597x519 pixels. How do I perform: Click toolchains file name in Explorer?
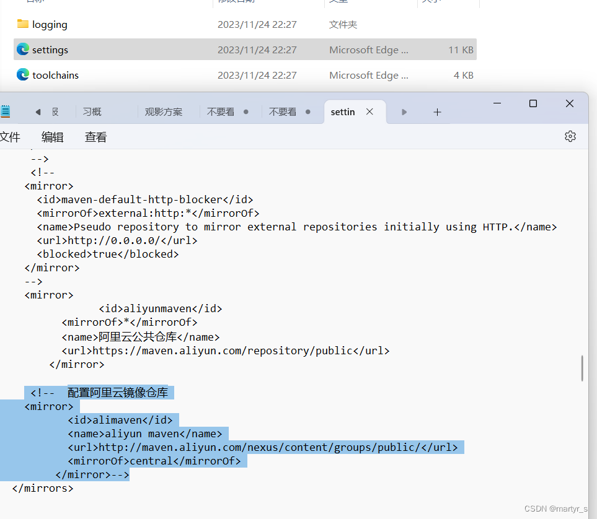tap(55, 75)
